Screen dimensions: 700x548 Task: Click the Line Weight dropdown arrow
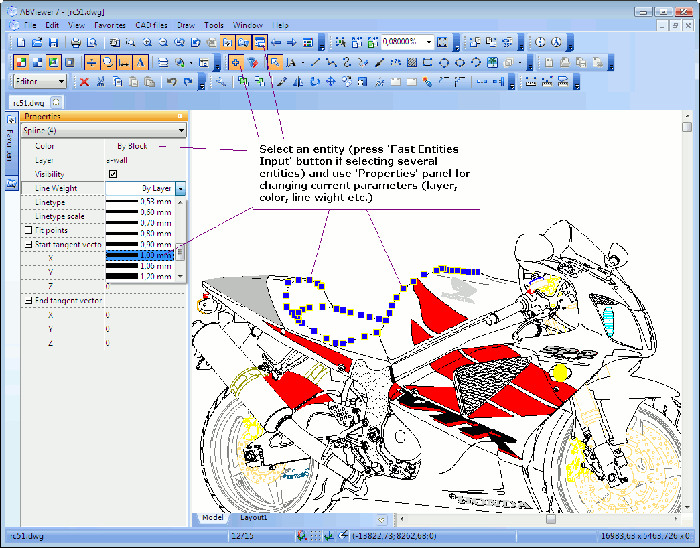[x=180, y=188]
